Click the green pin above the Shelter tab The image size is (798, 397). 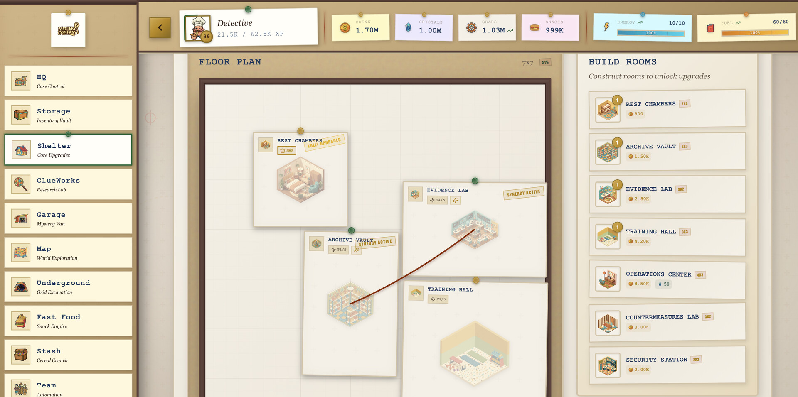(x=68, y=134)
